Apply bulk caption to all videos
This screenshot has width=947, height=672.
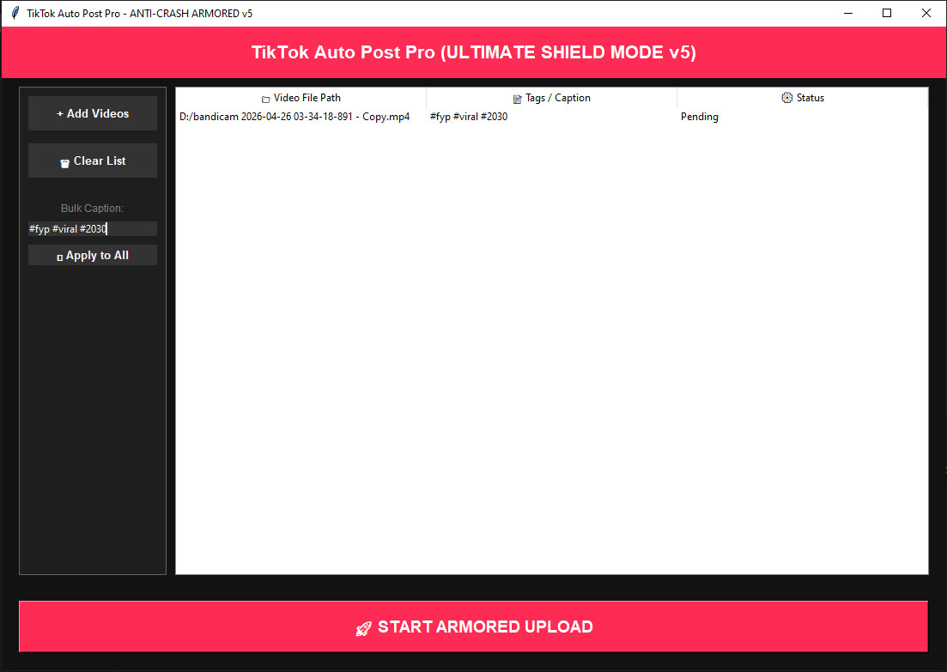93,256
